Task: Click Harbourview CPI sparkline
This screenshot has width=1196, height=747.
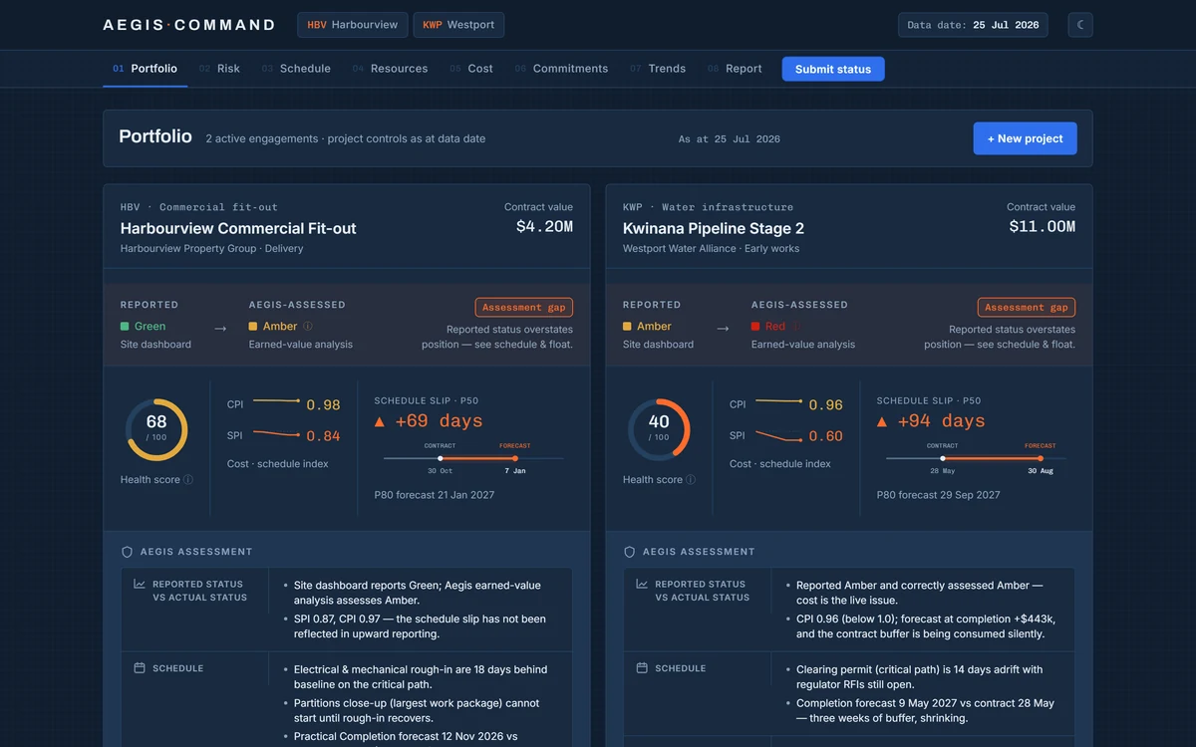Action: click(276, 401)
